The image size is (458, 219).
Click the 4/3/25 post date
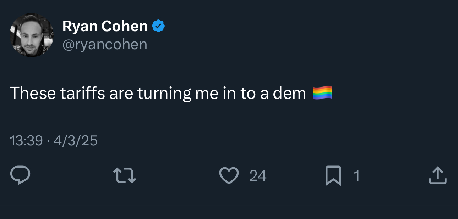[x=75, y=141]
